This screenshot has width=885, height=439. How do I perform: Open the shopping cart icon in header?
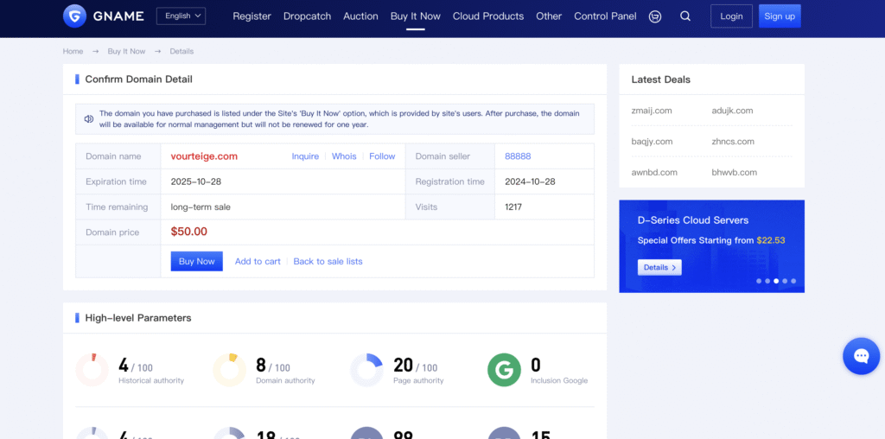[655, 16]
